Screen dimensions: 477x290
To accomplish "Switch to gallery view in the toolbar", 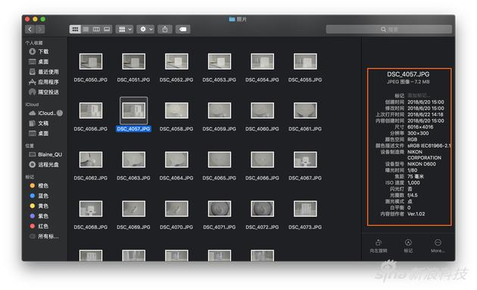I will point(107,30).
